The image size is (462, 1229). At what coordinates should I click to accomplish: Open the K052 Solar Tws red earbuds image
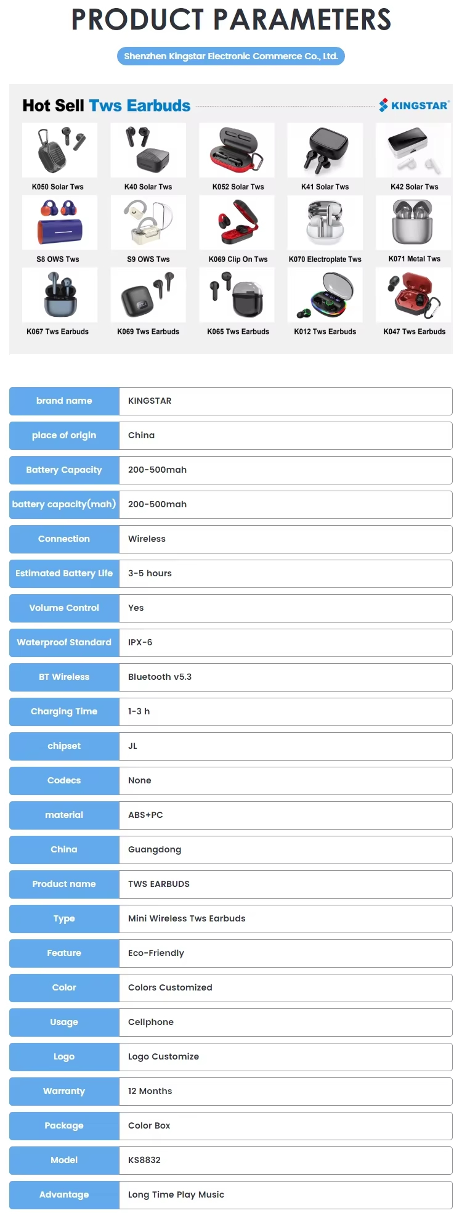[237, 150]
